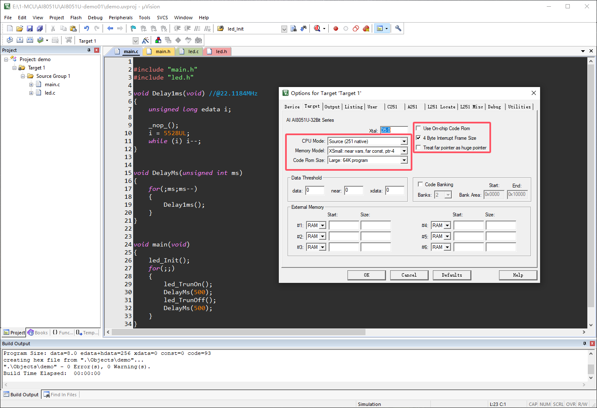597x408 pixels.
Task: Click the Incremental Find binoculars arrow icon
Action: pyautogui.click(x=304, y=28)
